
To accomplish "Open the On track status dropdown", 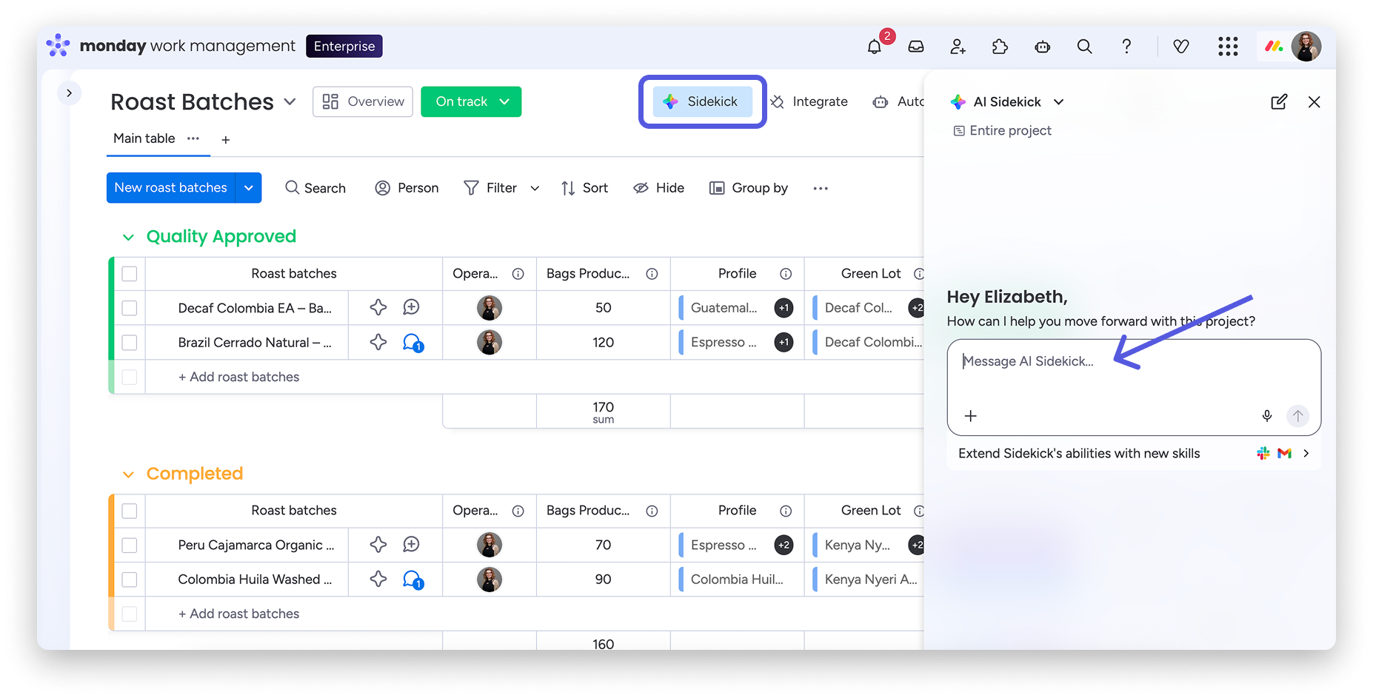I will point(471,101).
